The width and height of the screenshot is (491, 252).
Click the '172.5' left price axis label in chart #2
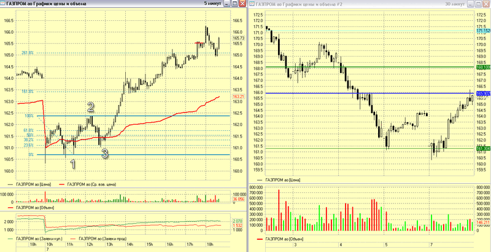pos(258,15)
